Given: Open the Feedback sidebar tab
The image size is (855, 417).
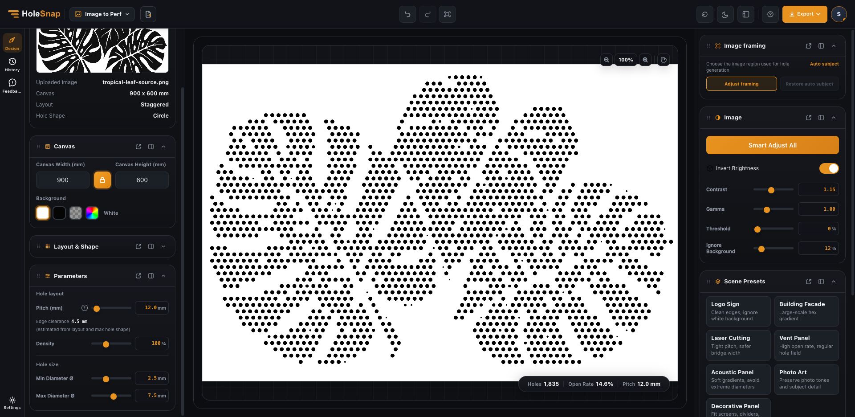Looking at the screenshot, I should pyautogui.click(x=12, y=86).
